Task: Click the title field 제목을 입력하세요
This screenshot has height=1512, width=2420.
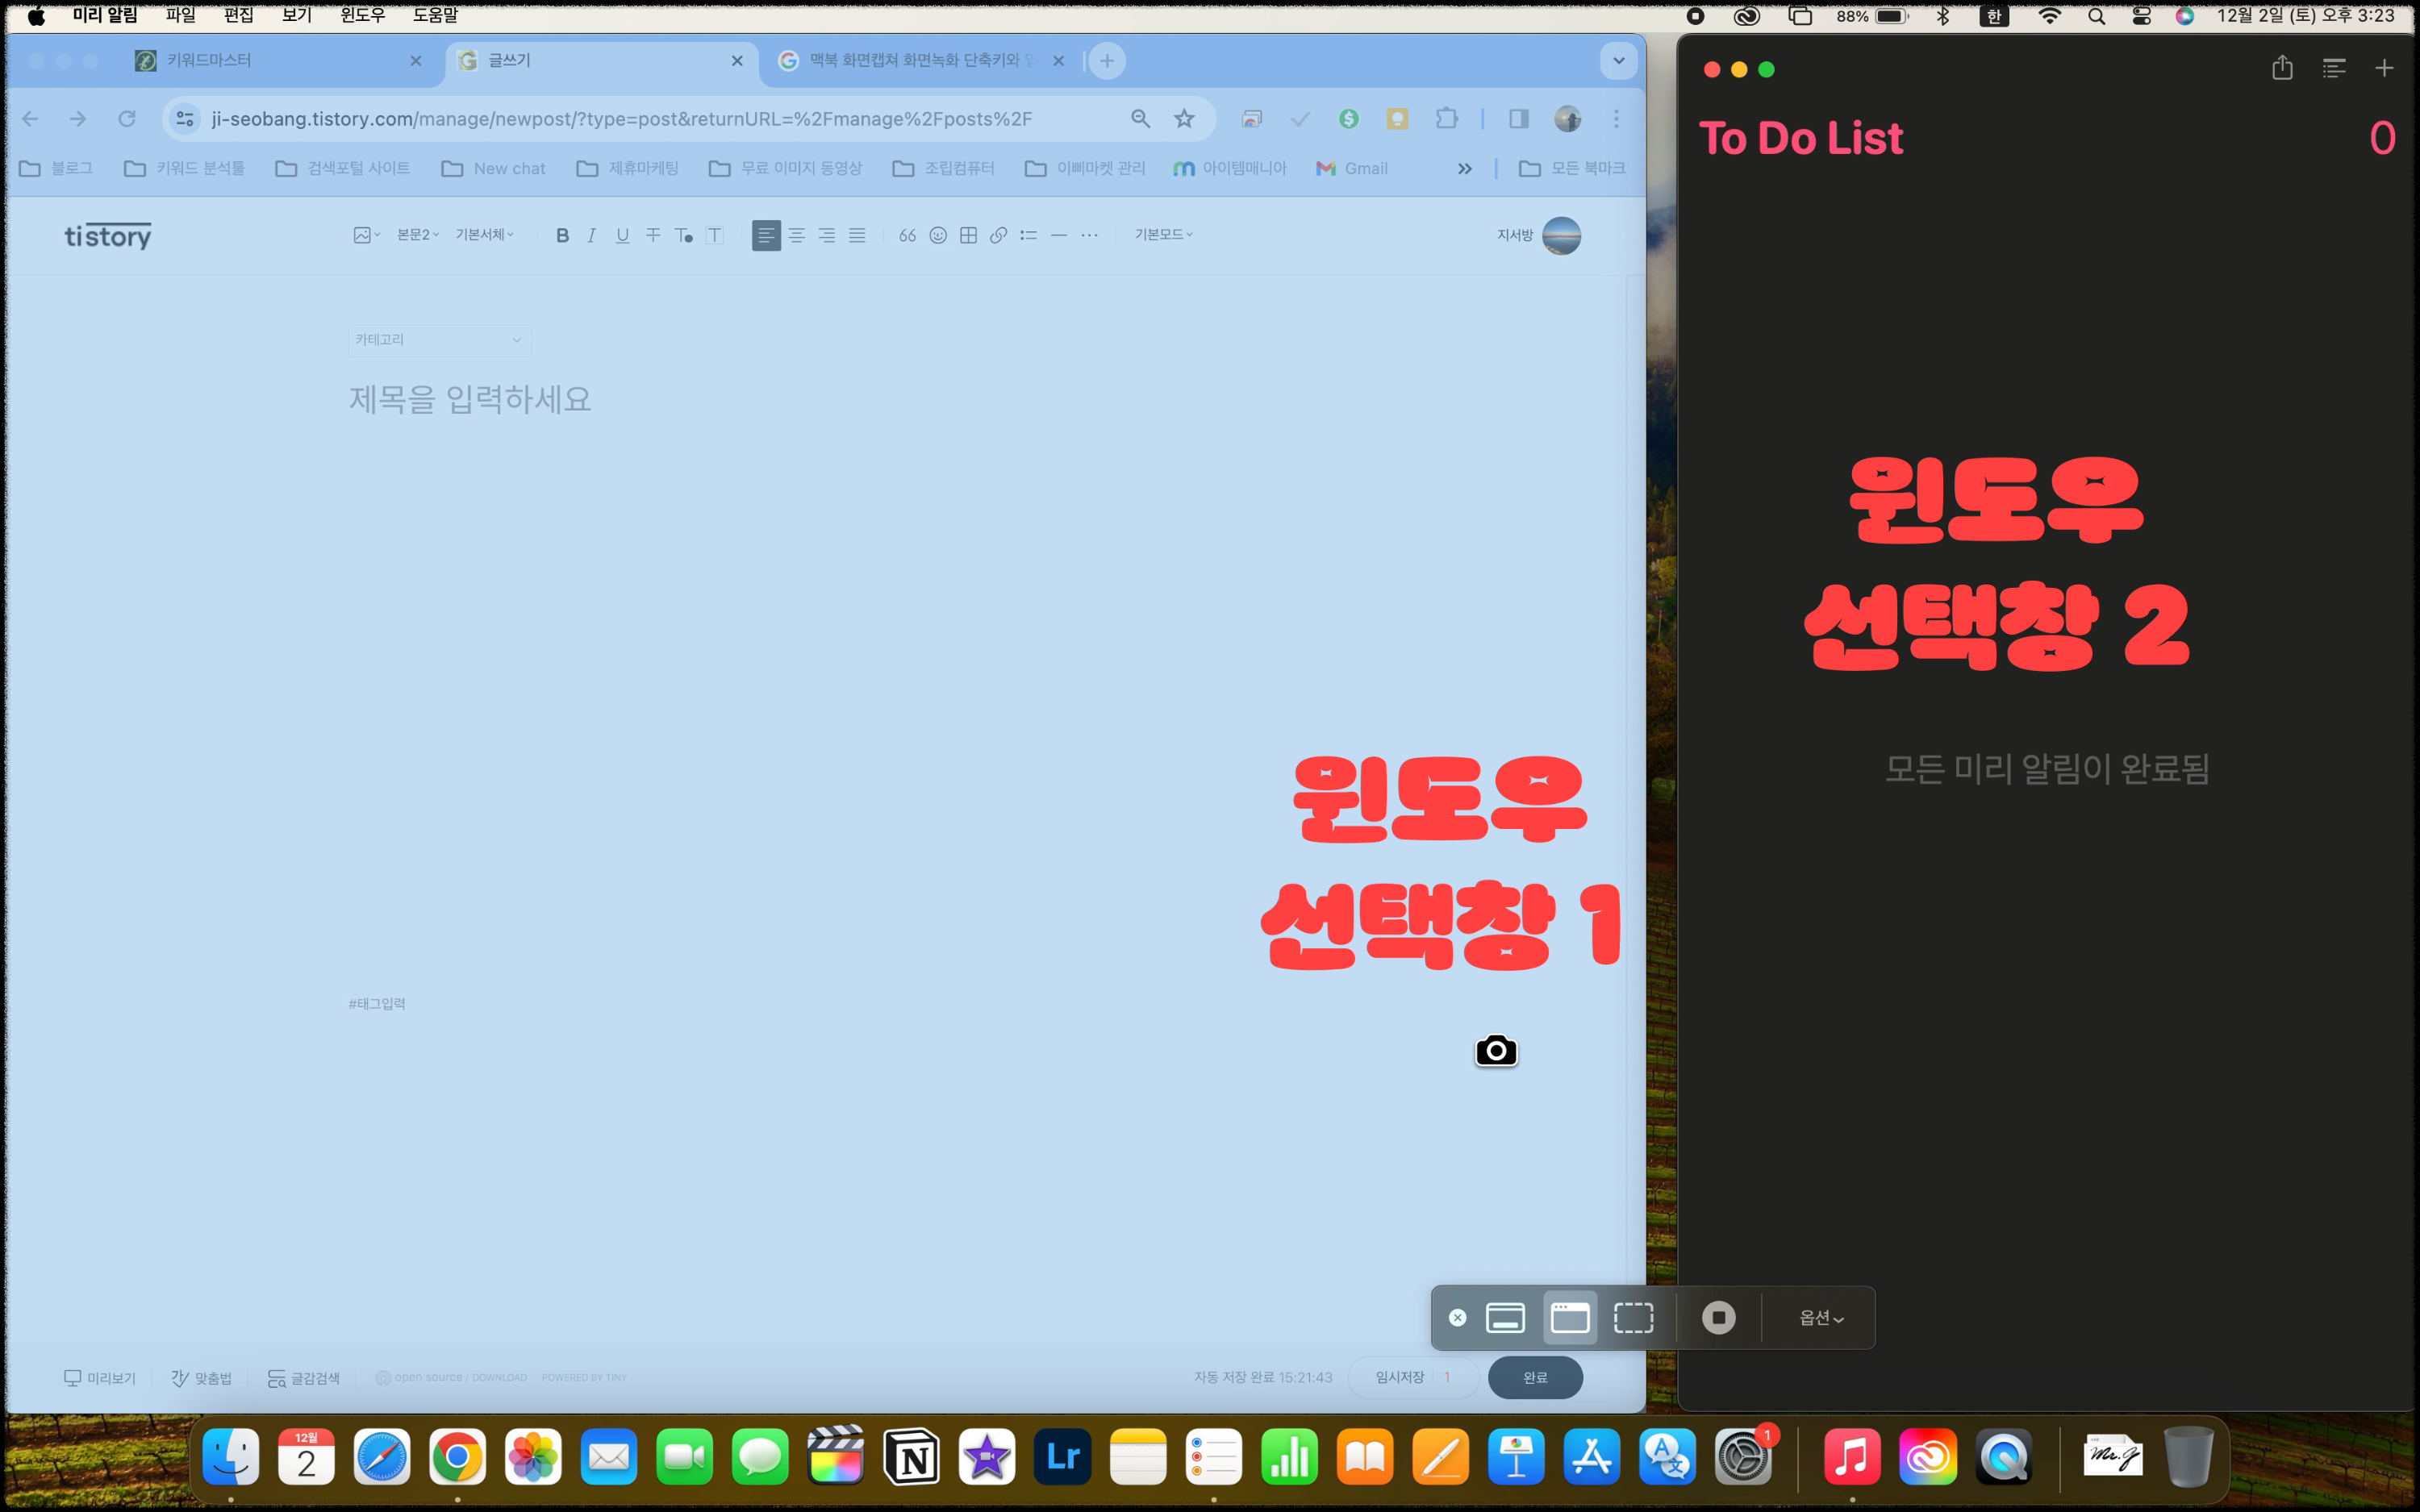Action: [470, 400]
